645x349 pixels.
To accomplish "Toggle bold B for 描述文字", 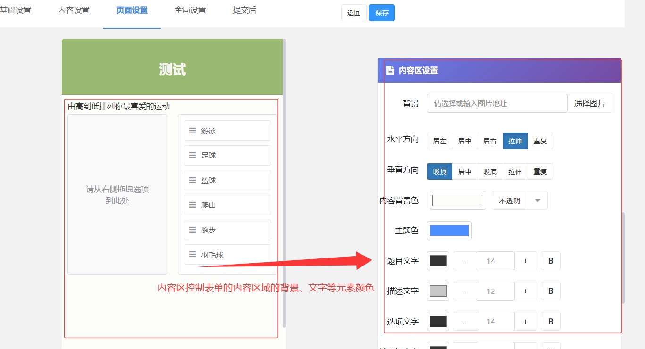I will pos(550,291).
